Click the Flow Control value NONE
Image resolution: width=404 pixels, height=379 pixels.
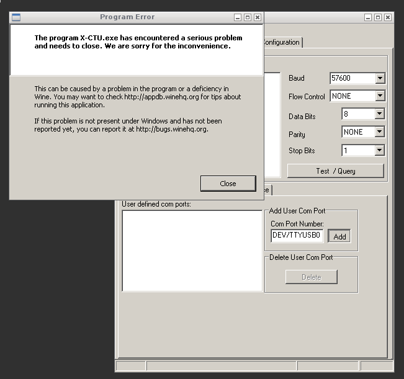(x=341, y=96)
